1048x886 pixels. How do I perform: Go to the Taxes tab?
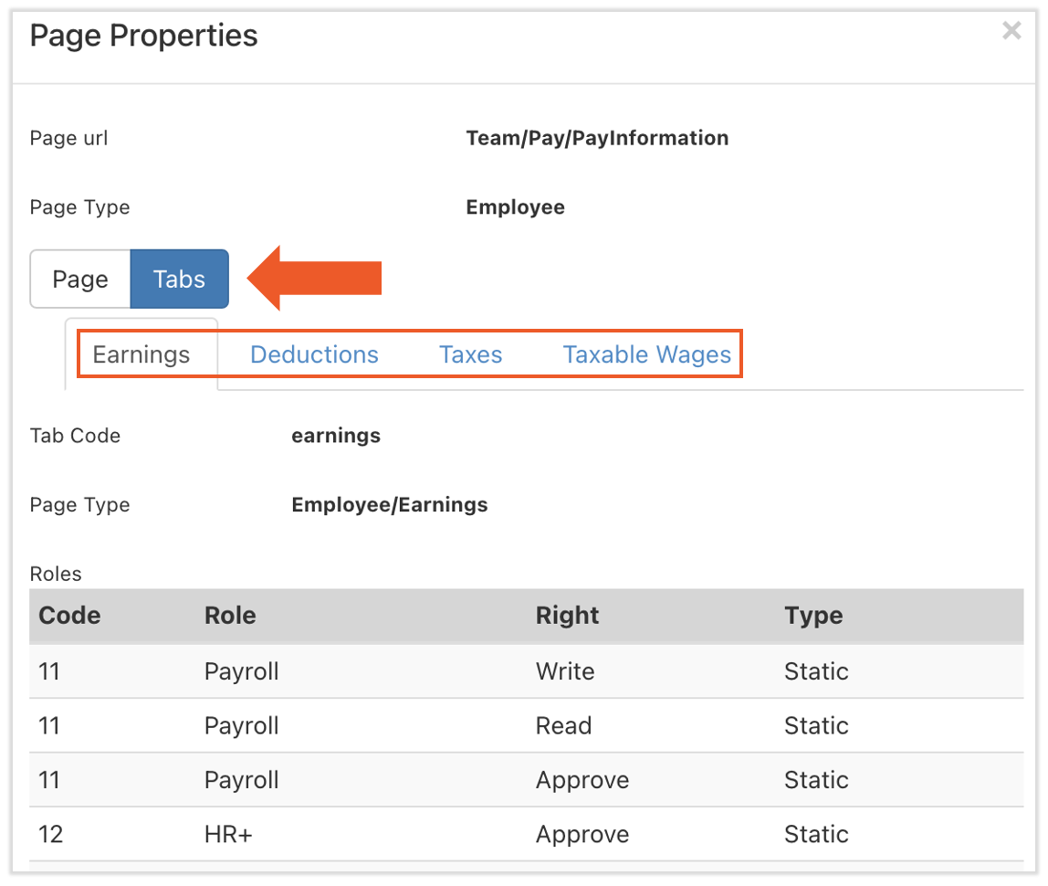(x=470, y=354)
